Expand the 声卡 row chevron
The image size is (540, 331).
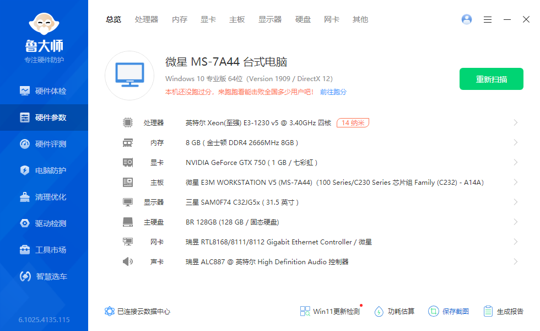tap(516, 261)
